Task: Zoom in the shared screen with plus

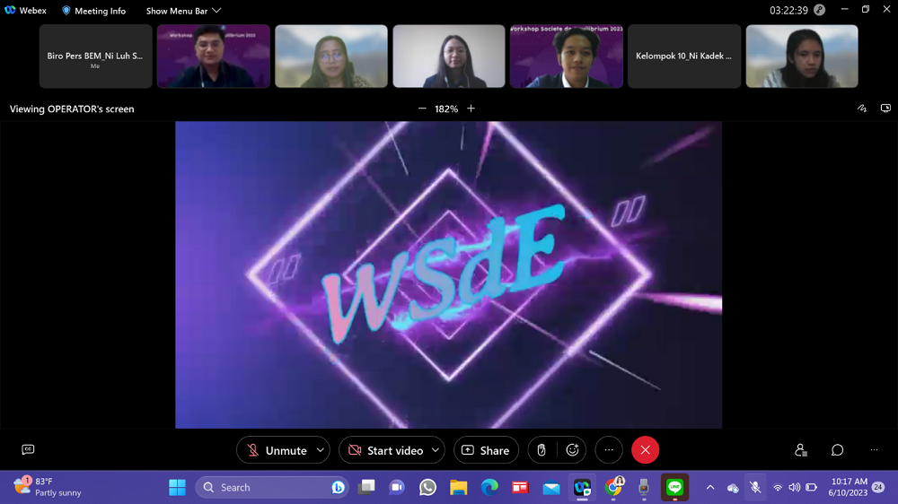Action: coord(471,109)
